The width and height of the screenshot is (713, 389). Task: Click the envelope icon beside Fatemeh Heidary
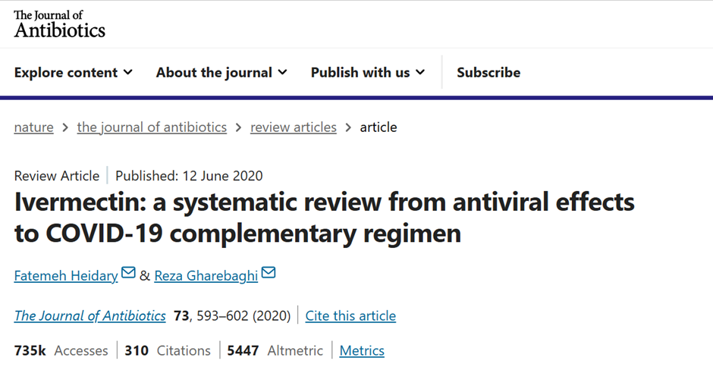pyautogui.click(x=128, y=273)
